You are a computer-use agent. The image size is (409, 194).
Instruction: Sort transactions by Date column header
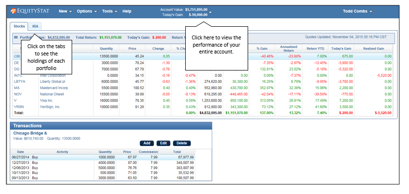20,152
